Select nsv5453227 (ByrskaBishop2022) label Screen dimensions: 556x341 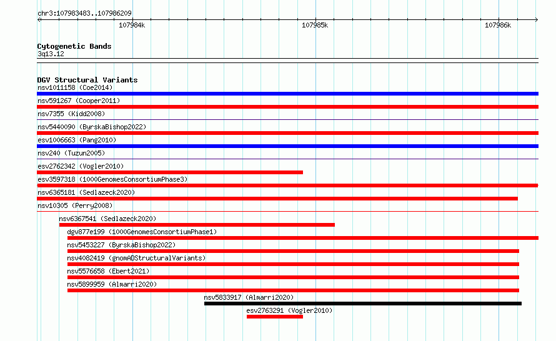pos(121,245)
